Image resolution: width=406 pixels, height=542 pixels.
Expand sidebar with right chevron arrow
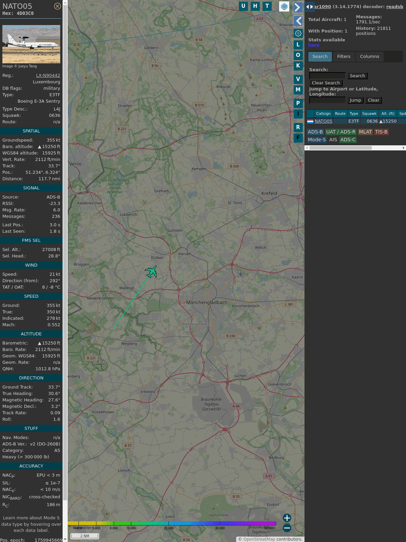(298, 7)
